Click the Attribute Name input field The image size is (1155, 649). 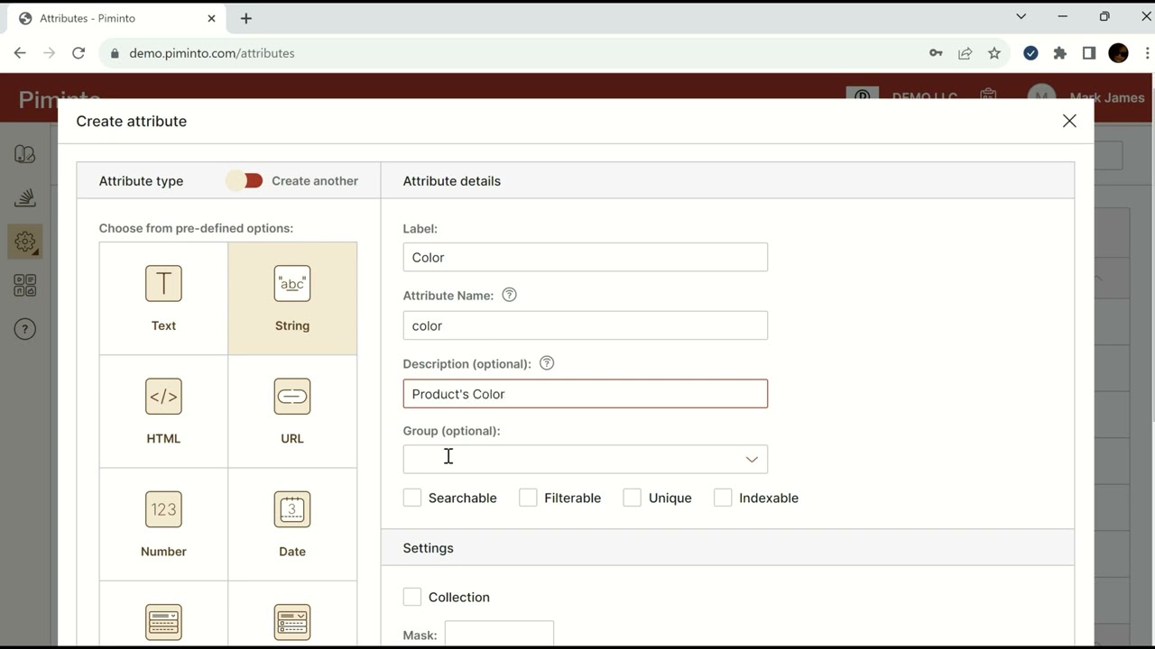click(x=586, y=325)
